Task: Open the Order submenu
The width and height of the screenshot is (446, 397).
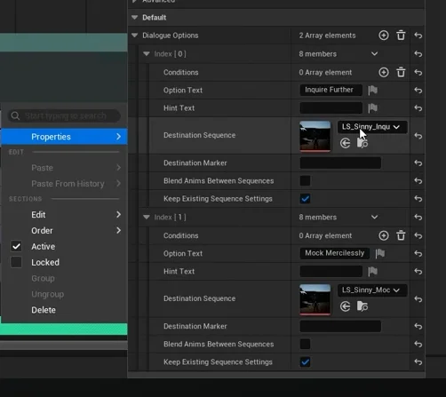Action: pos(64,231)
